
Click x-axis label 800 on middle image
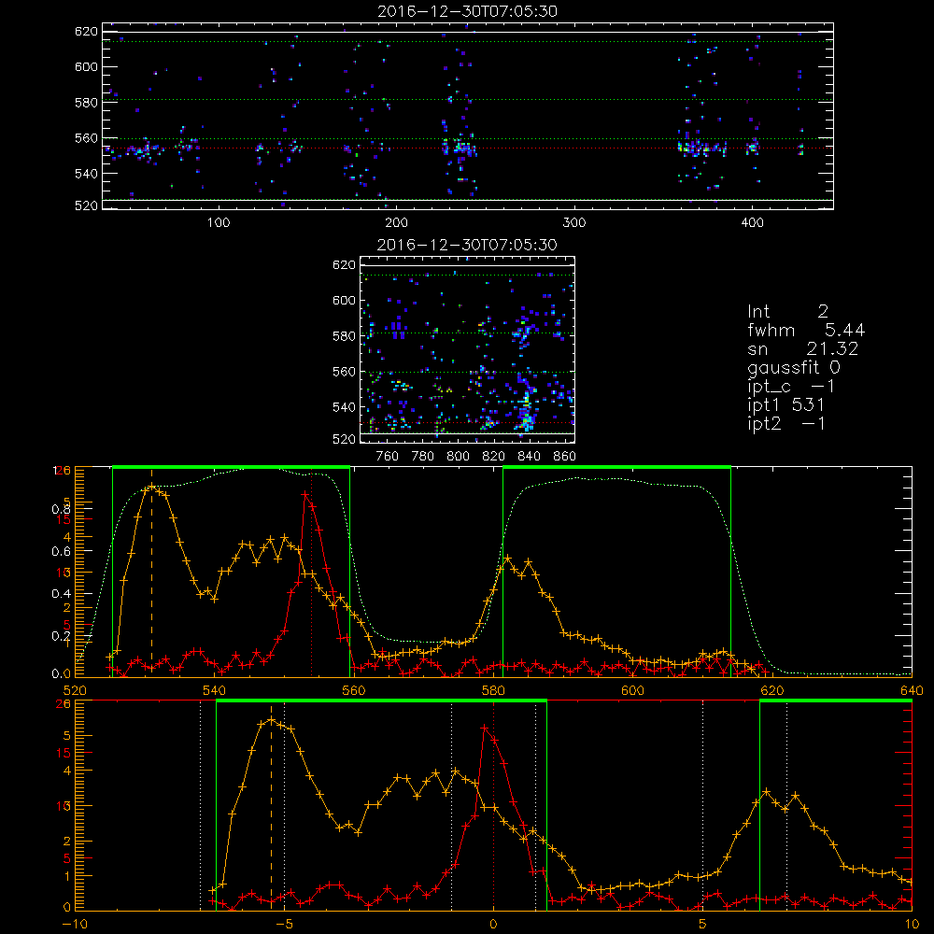[x=458, y=457]
